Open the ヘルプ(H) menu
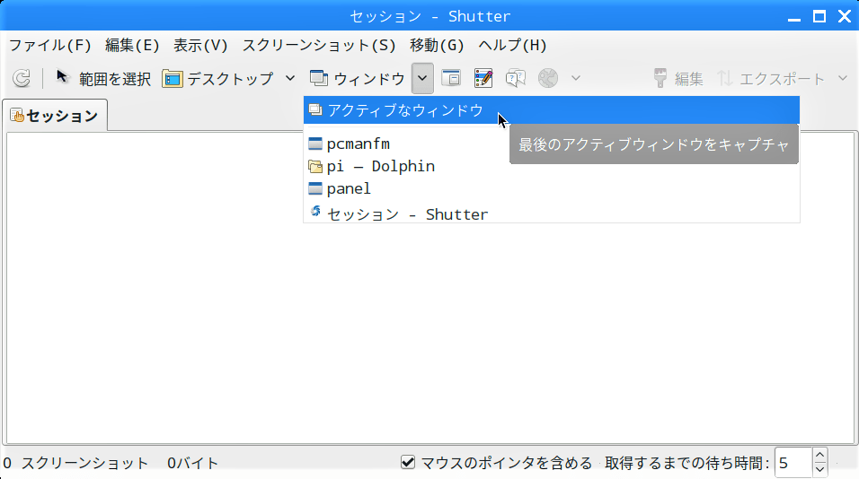Viewport: 859px width, 479px height. point(512,45)
